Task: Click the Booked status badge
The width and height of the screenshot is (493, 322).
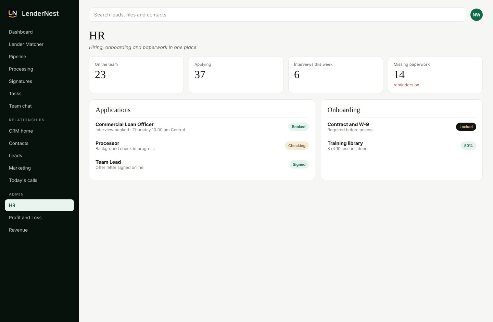Action: 299,127
